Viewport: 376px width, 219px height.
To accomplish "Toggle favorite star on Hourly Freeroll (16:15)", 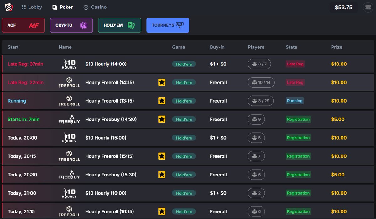I will pos(162,212).
